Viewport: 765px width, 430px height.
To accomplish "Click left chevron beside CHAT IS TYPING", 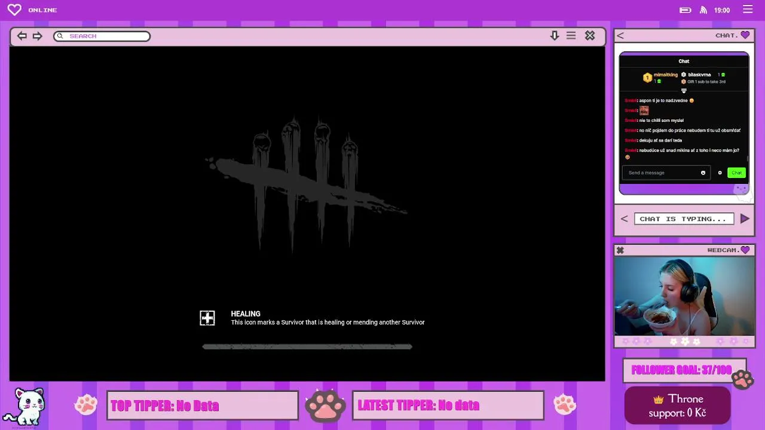I will click(625, 219).
